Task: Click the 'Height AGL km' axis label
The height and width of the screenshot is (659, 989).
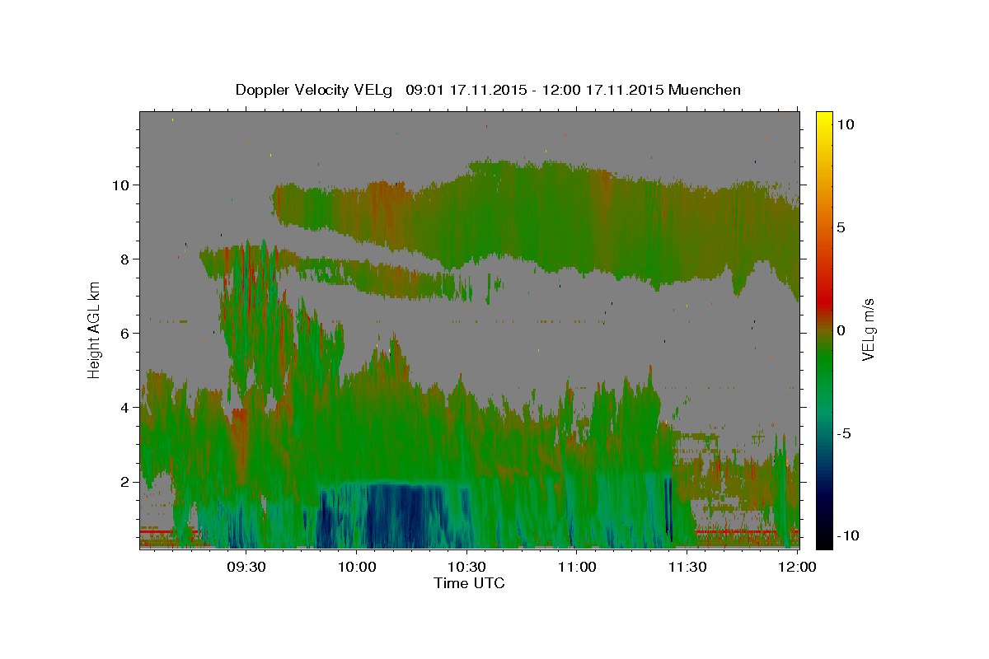Action: [x=95, y=330]
